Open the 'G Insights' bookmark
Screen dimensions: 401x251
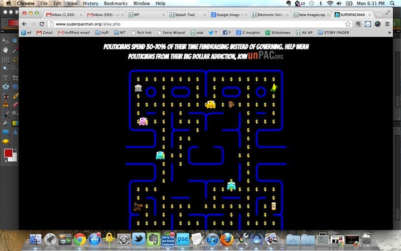tap(248, 32)
